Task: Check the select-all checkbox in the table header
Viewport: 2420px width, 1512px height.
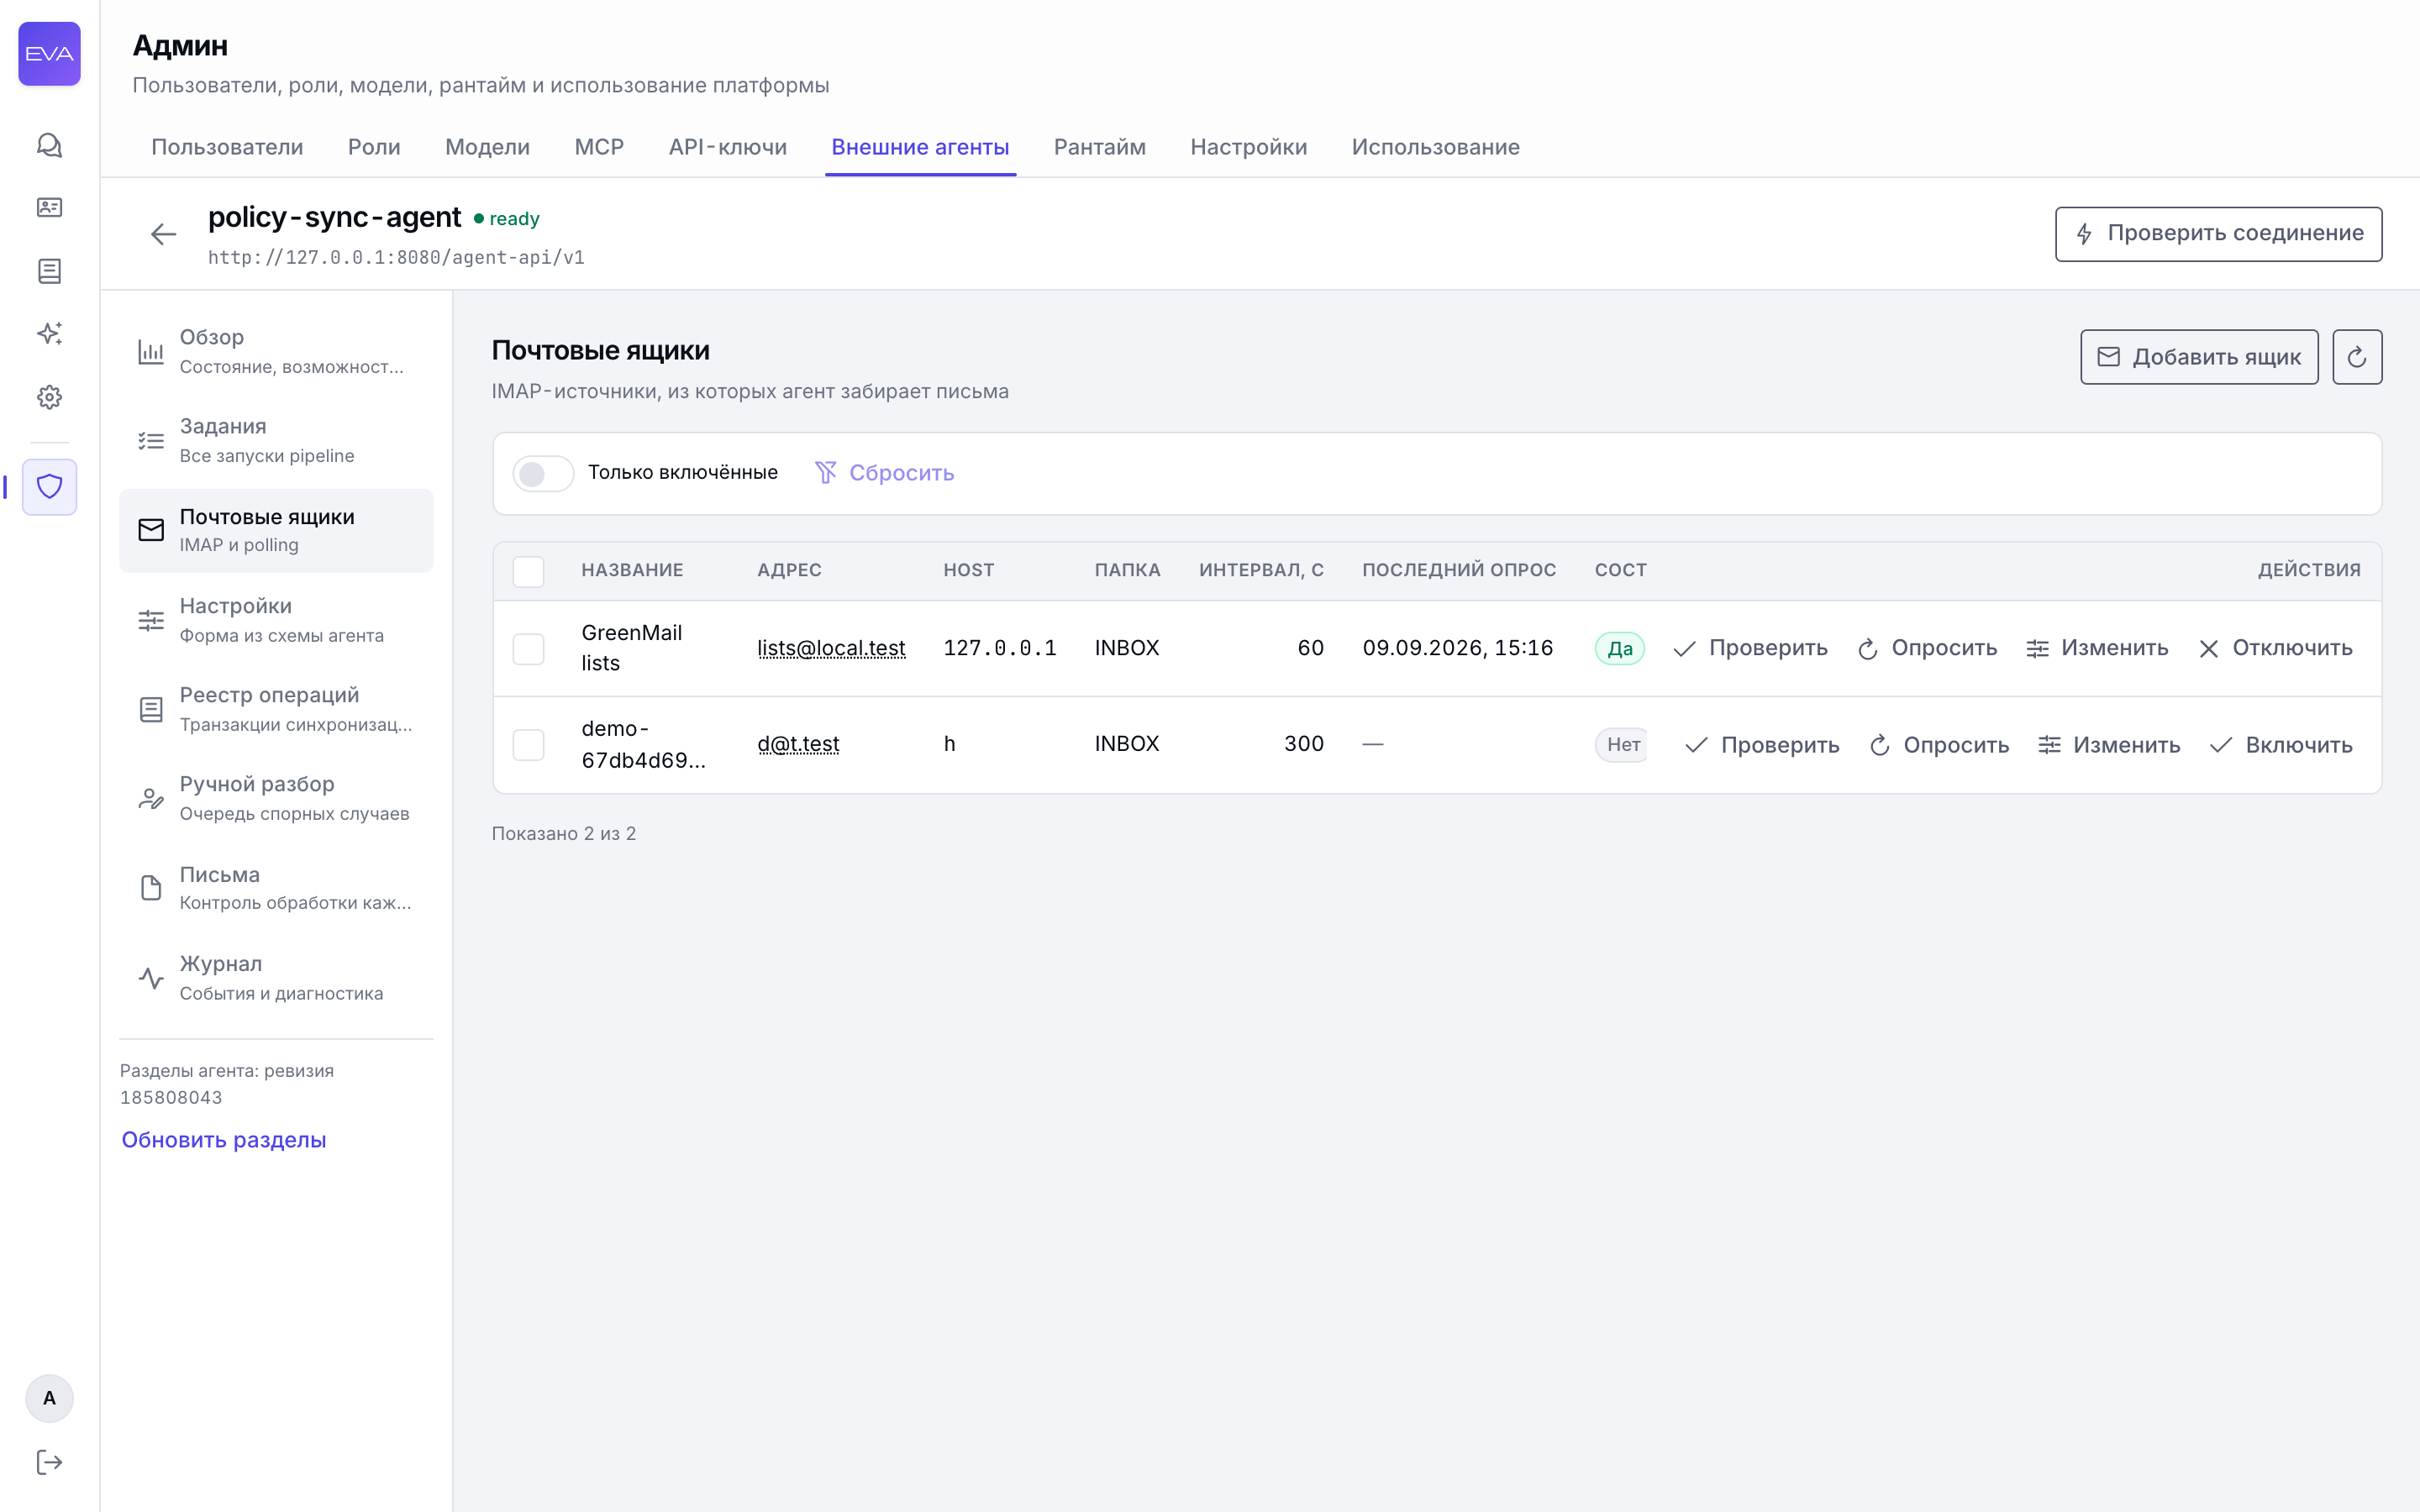Action: click(x=528, y=571)
